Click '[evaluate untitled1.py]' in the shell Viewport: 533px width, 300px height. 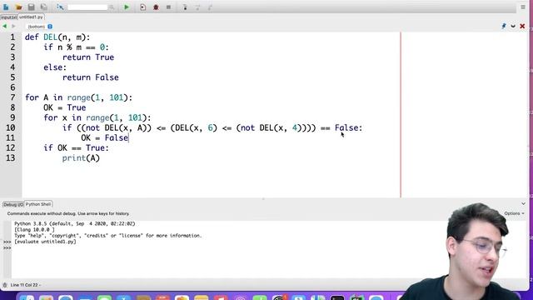coord(45,242)
